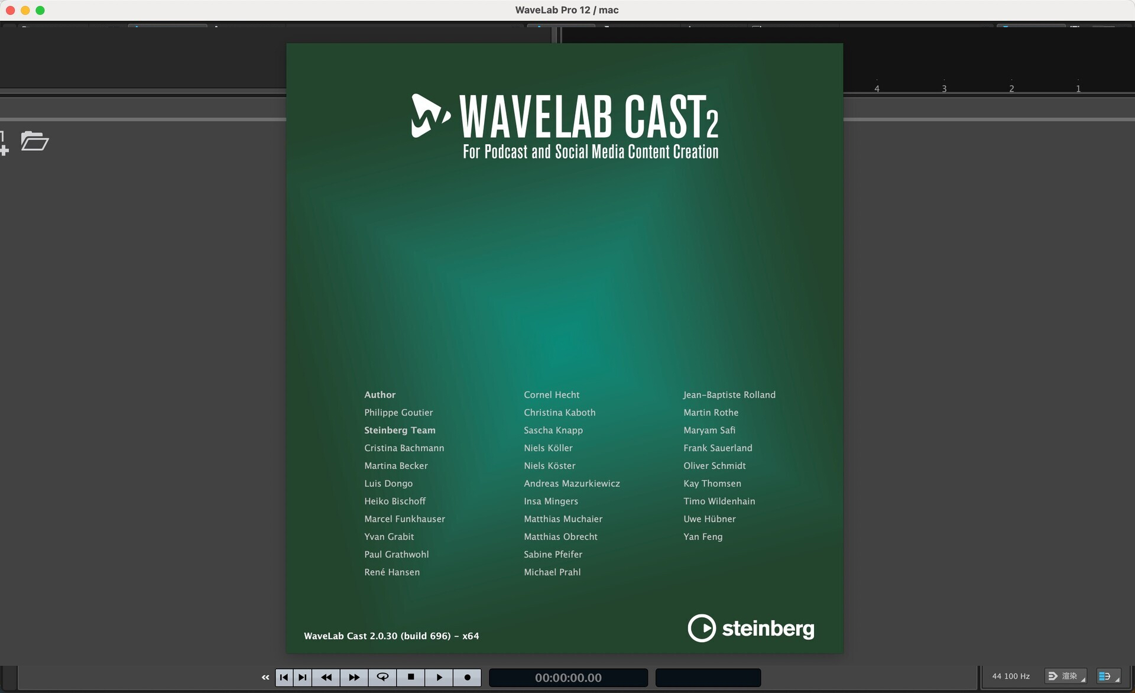Click the name Philippe Goutier
The height and width of the screenshot is (693, 1135).
coord(398,413)
